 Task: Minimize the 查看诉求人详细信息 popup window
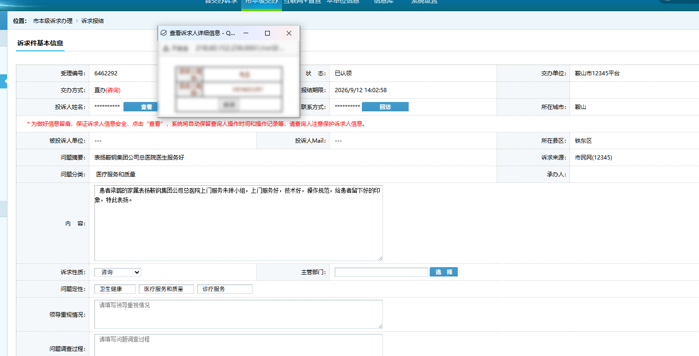coord(246,33)
